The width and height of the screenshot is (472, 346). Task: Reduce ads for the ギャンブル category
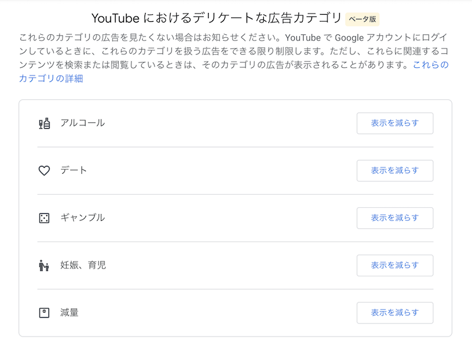pos(395,218)
